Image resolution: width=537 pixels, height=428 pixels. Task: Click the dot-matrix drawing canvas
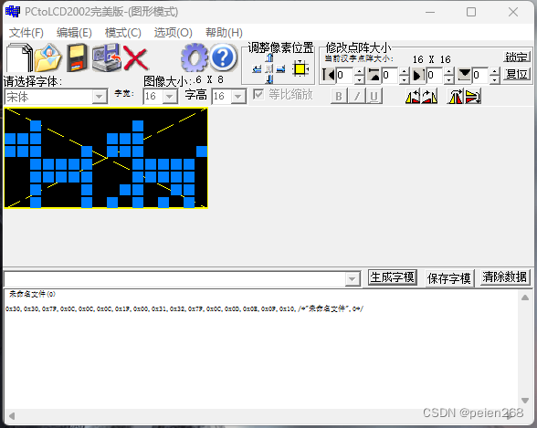pos(106,158)
